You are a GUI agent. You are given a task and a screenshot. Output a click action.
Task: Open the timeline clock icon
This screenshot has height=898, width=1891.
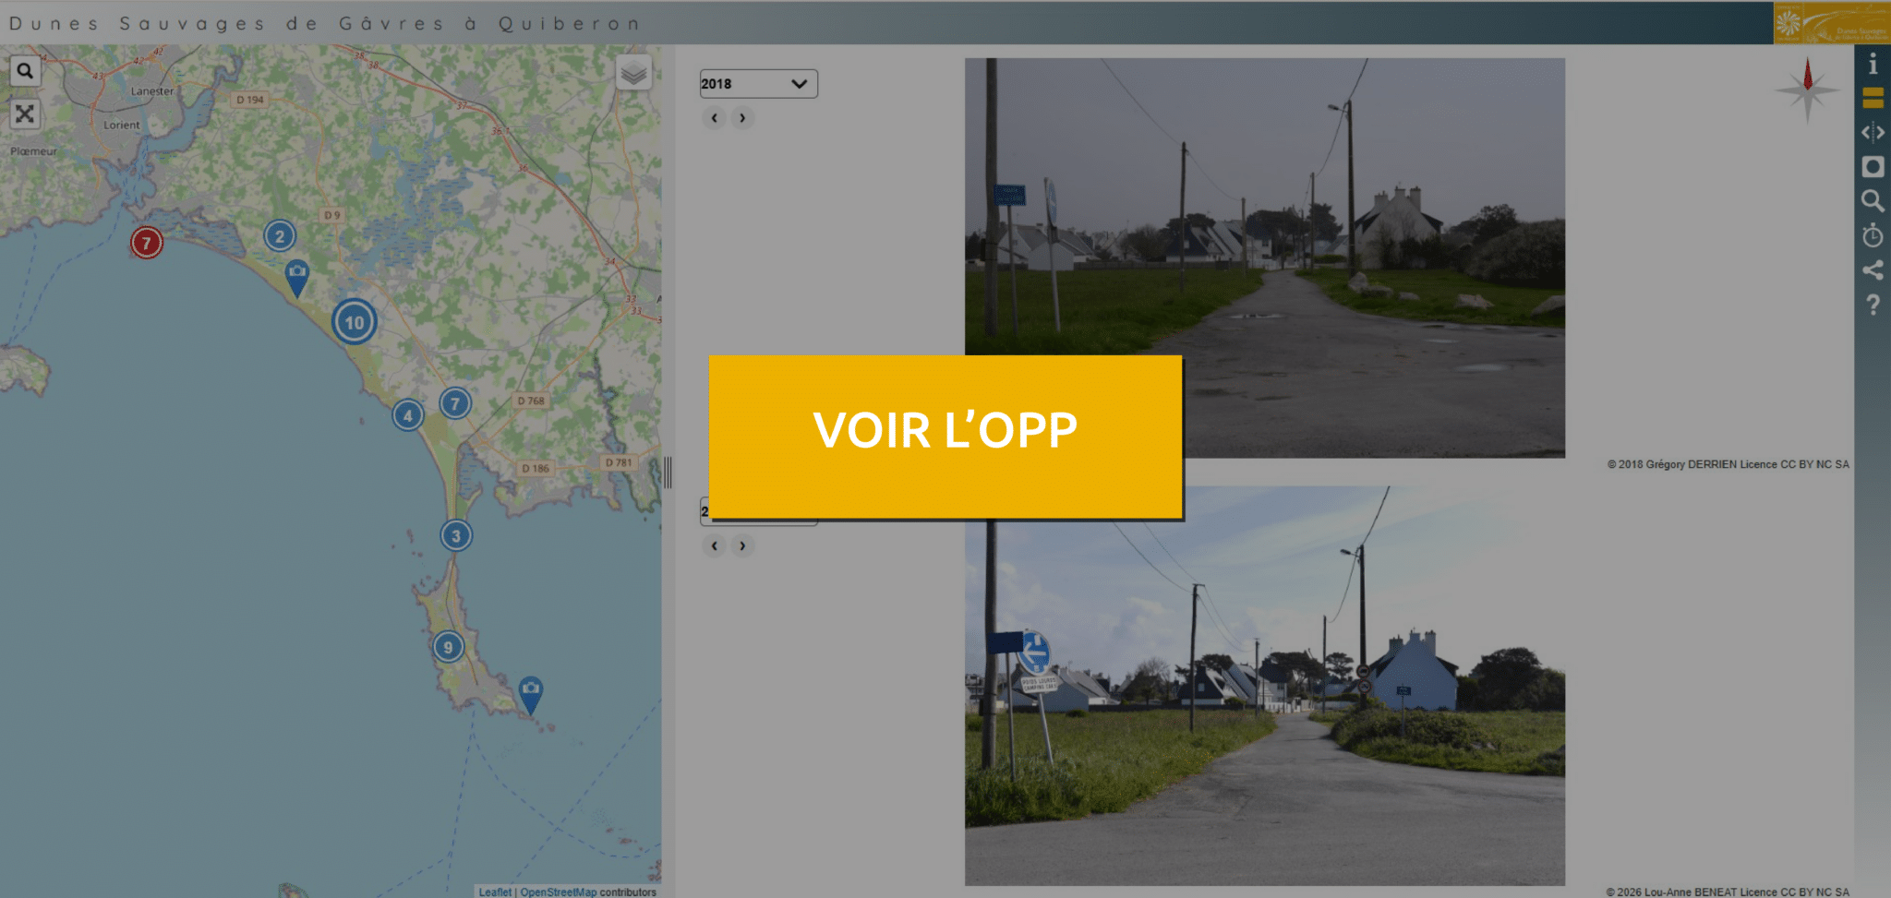[x=1873, y=235]
